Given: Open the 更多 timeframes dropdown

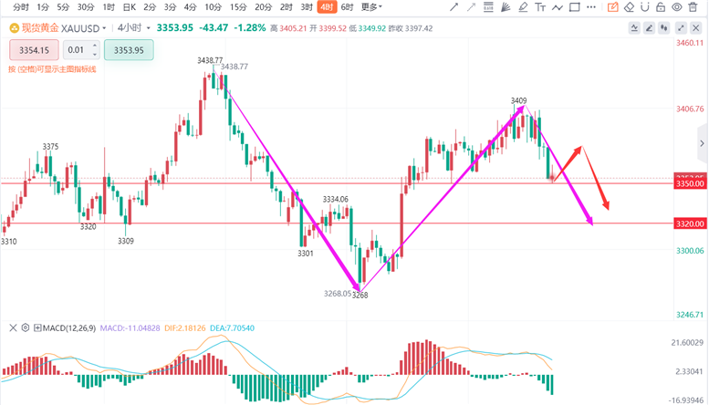Looking at the screenshot, I should click(371, 7).
